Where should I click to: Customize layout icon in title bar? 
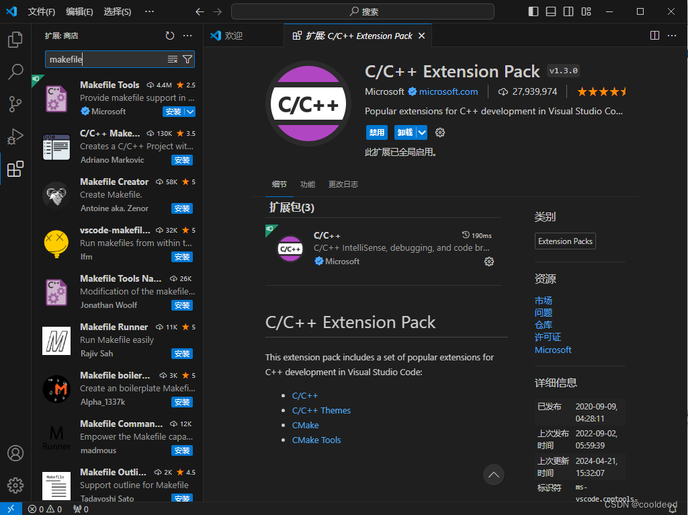pos(586,11)
